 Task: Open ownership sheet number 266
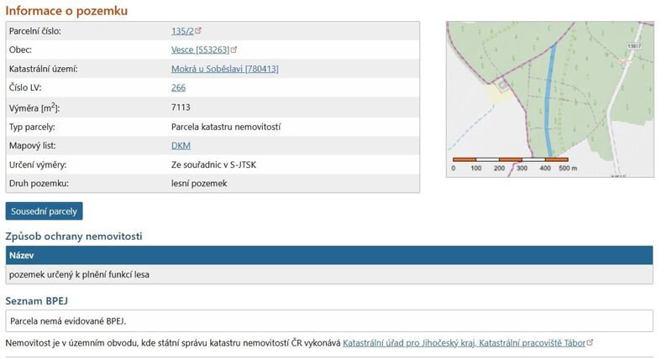pyautogui.click(x=178, y=88)
